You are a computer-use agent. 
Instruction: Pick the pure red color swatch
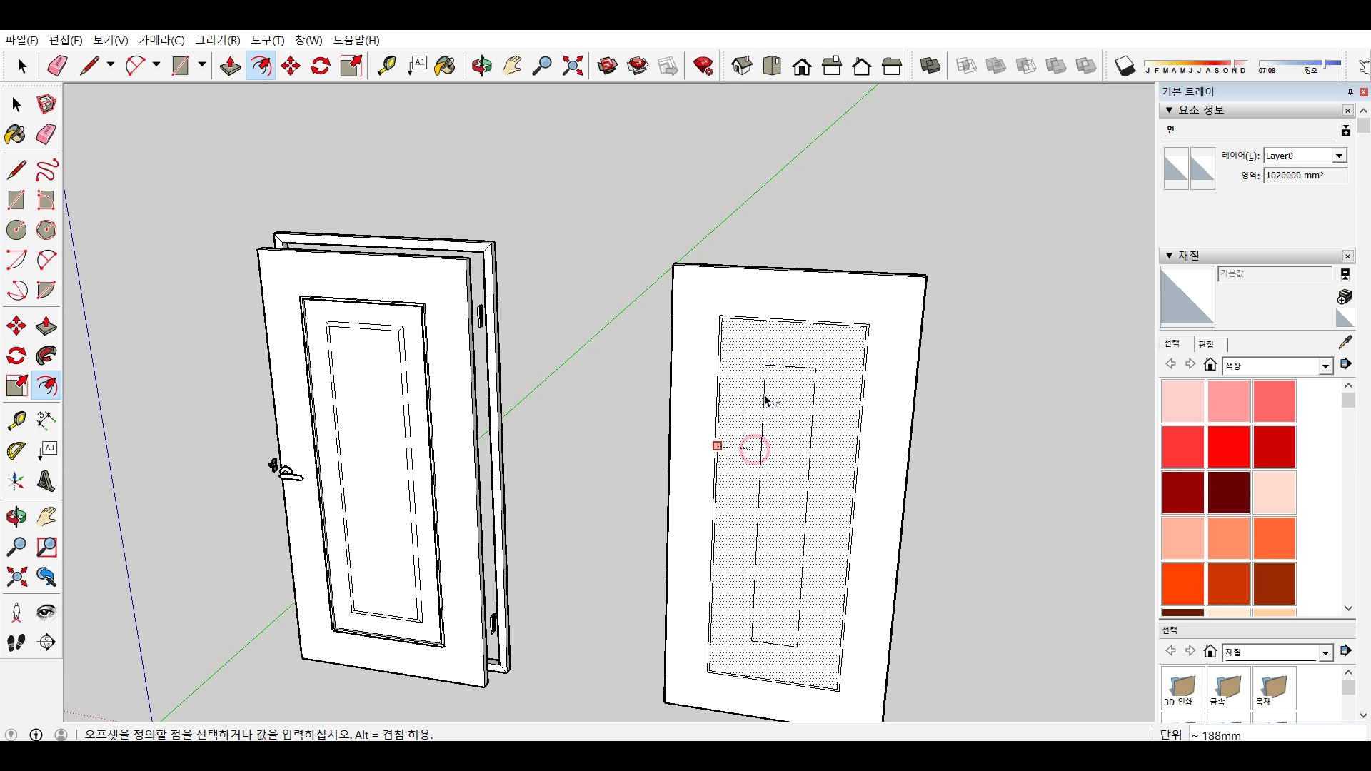(x=1228, y=447)
